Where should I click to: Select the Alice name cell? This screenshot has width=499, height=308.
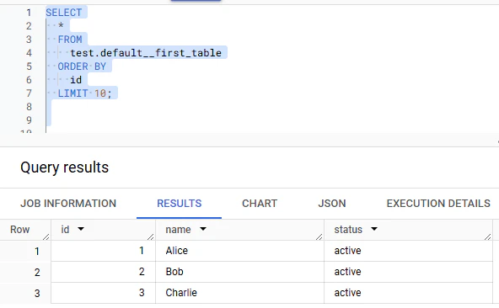[240, 251]
